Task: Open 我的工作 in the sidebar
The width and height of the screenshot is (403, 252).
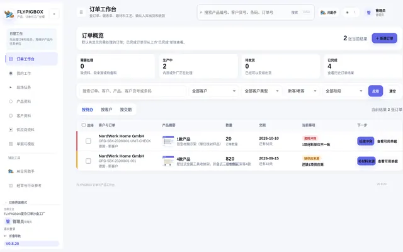Action: 31,73
